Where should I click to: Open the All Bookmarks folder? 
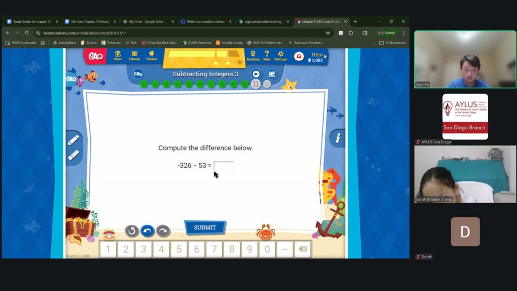(x=392, y=43)
